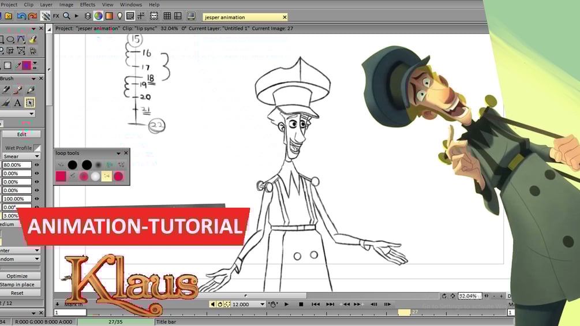Toggle the loop playback button

pyautogui.click(x=220, y=304)
